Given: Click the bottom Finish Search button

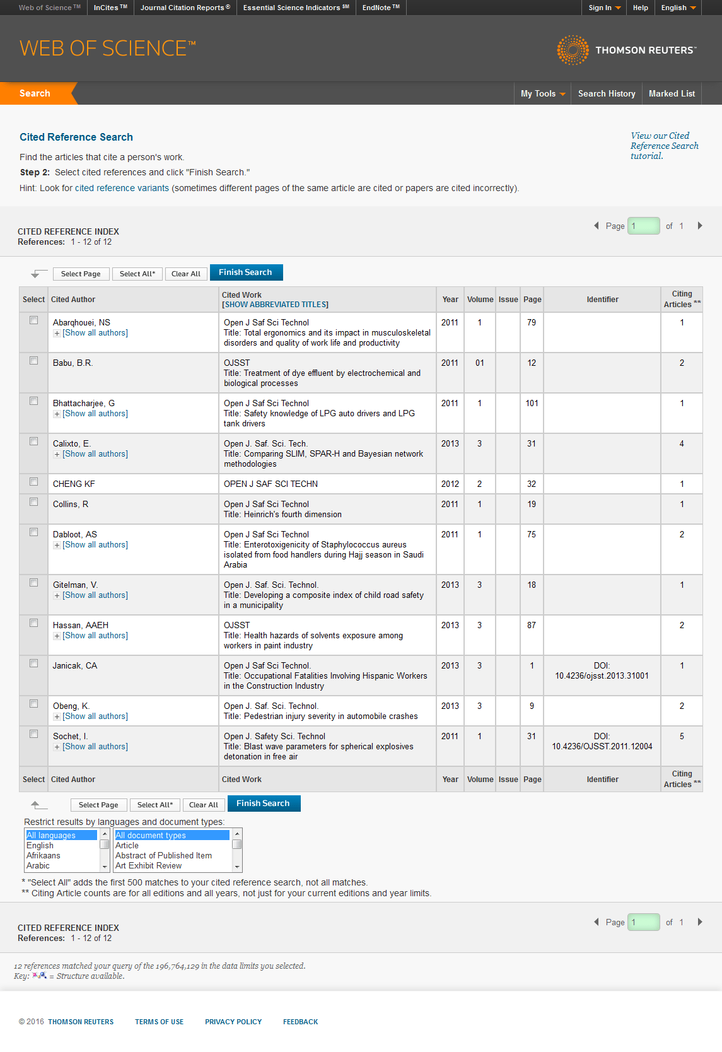Looking at the screenshot, I should point(264,804).
